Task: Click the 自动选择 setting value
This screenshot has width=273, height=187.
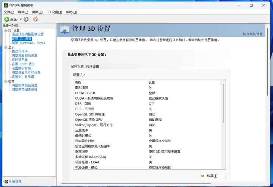Action: pyautogui.click(x=155, y=120)
